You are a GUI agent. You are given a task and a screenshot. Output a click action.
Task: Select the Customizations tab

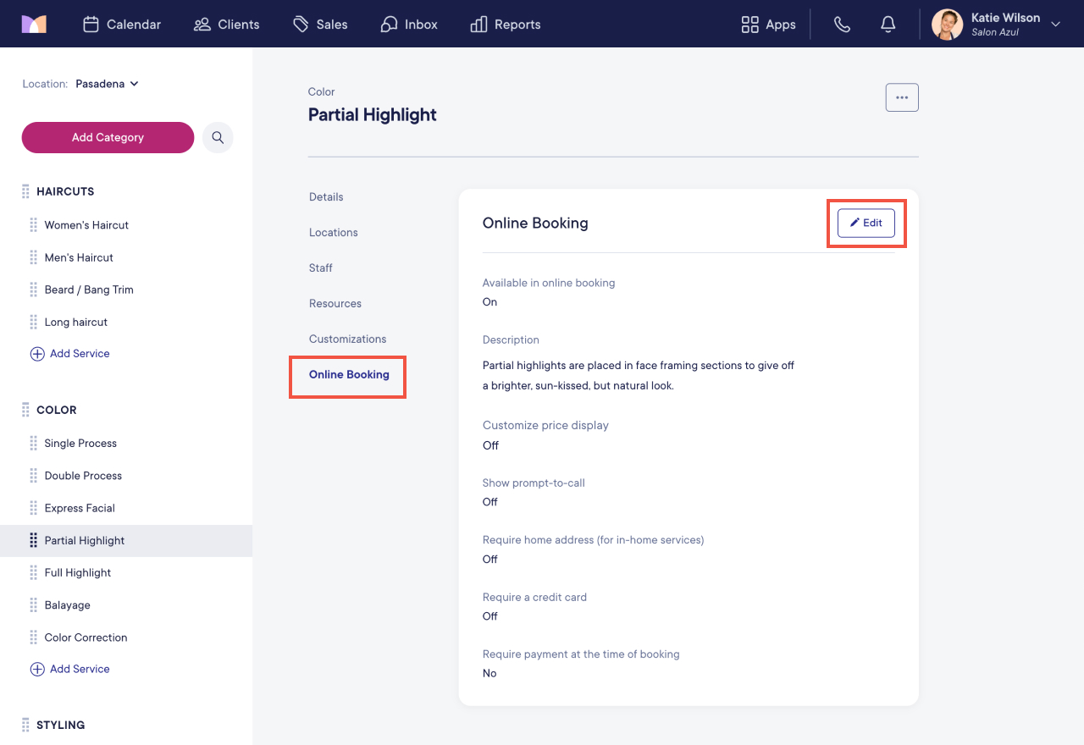[x=347, y=339]
